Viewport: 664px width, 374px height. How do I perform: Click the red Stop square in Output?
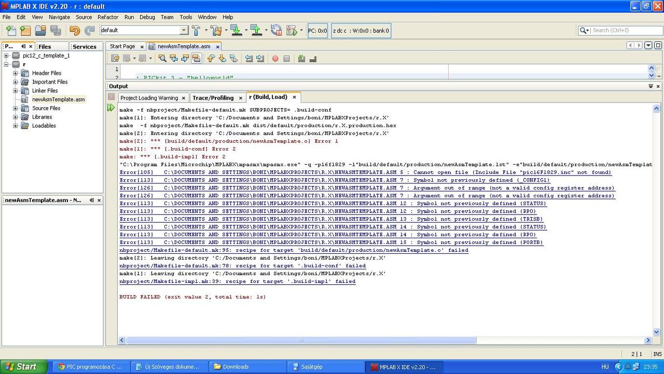pyautogui.click(x=111, y=96)
